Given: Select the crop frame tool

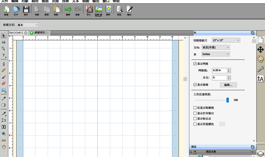Looking at the screenshot, I should pyautogui.click(x=4, y=120).
